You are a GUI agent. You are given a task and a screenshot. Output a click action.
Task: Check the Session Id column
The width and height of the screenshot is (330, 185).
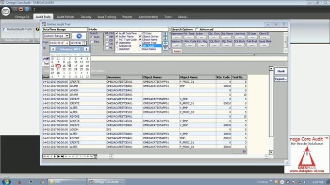coord(117,46)
